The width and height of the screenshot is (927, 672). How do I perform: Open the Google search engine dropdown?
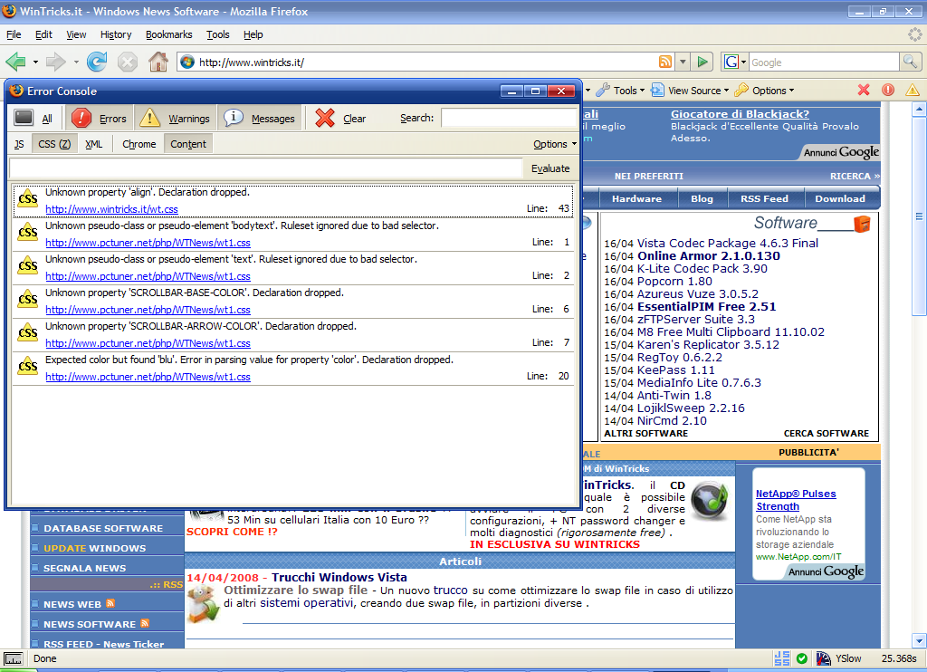(x=735, y=62)
